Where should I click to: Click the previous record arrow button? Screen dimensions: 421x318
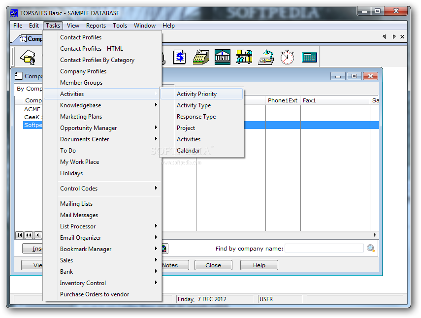click(38, 235)
